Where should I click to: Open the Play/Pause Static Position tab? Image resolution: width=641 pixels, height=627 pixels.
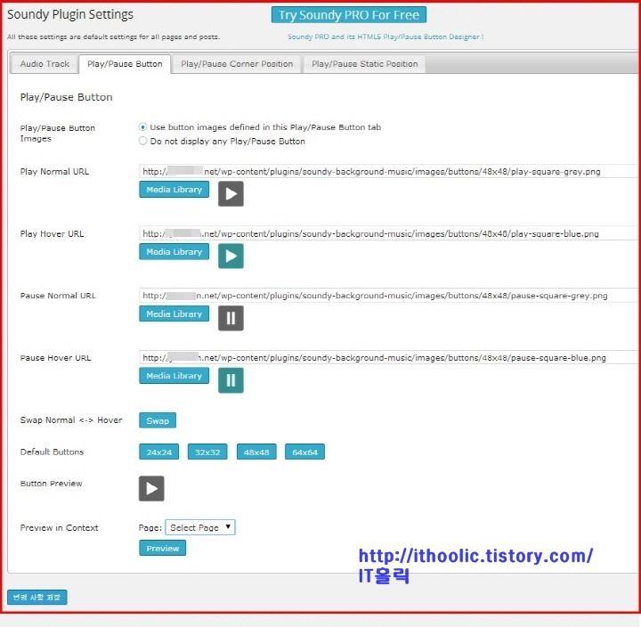click(365, 64)
